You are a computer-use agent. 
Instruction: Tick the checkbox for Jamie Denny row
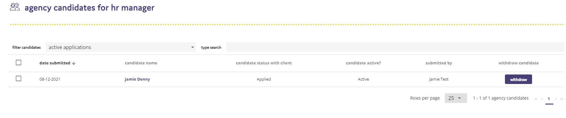point(19,78)
